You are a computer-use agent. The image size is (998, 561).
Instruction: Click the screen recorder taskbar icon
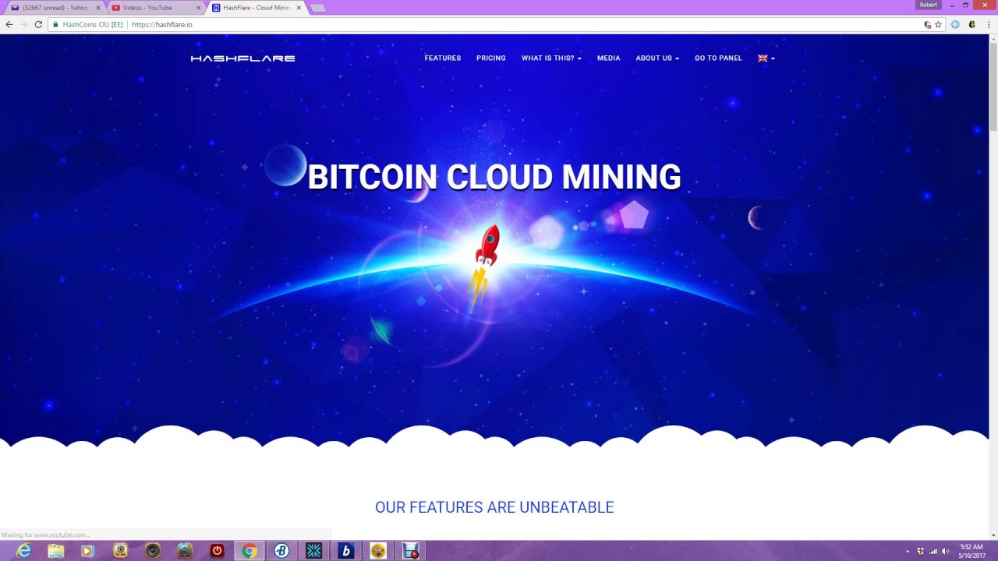pyautogui.click(x=411, y=551)
